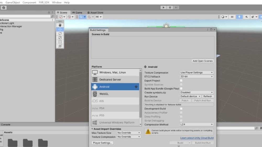Select iOS platform
The height and width of the screenshot is (147, 262).
(115, 101)
